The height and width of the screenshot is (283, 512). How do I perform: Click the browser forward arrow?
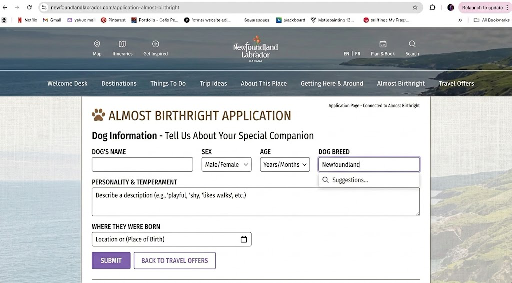coord(17,7)
